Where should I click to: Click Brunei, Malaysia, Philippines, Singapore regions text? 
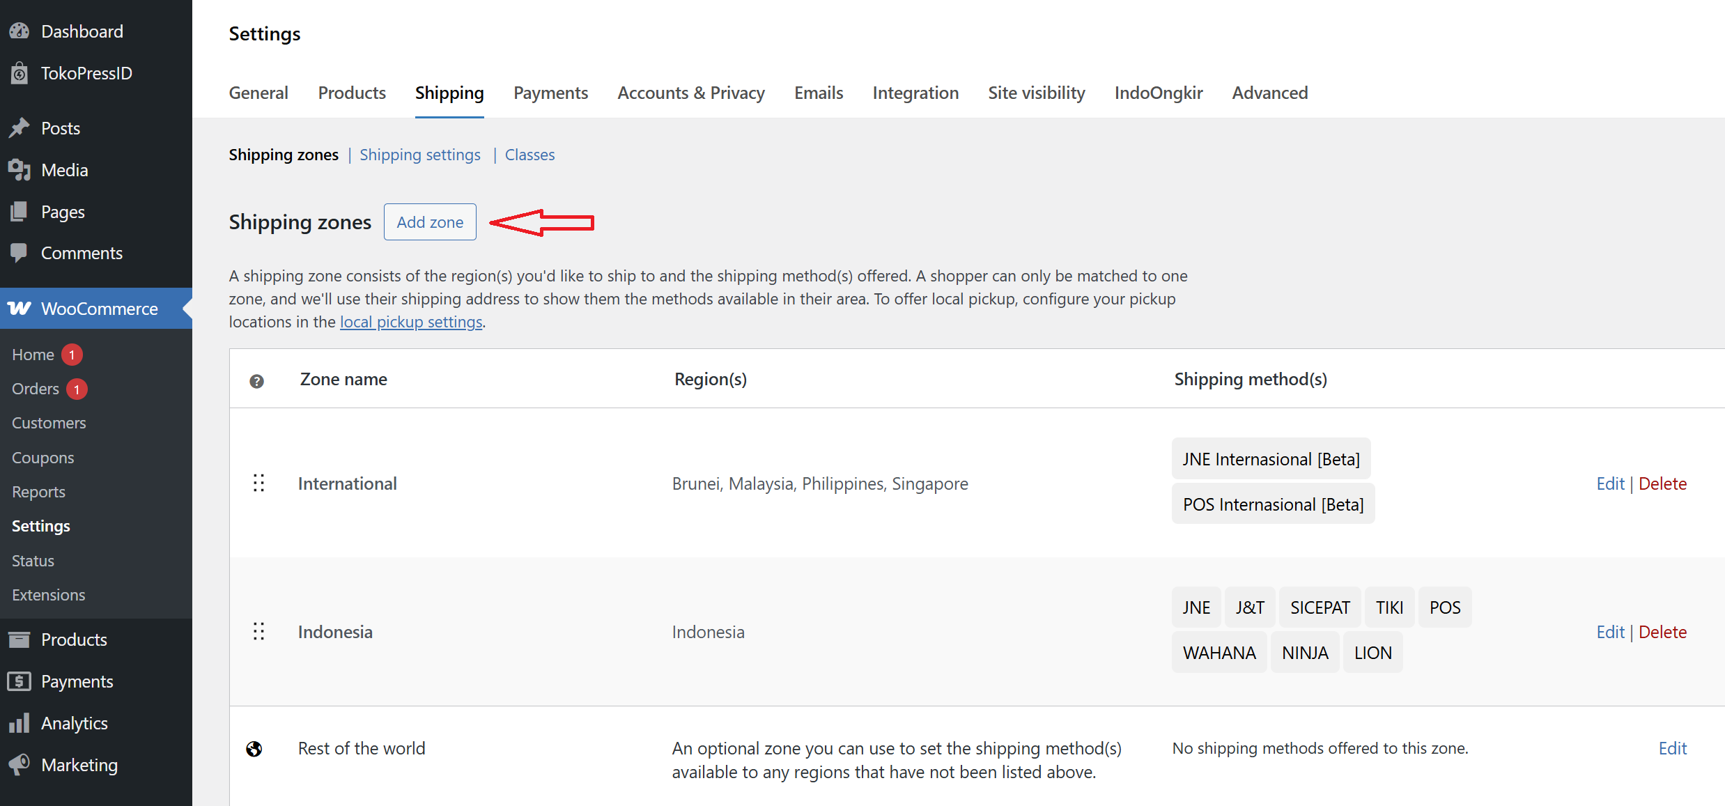pyautogui.click(x=820, y=483)
